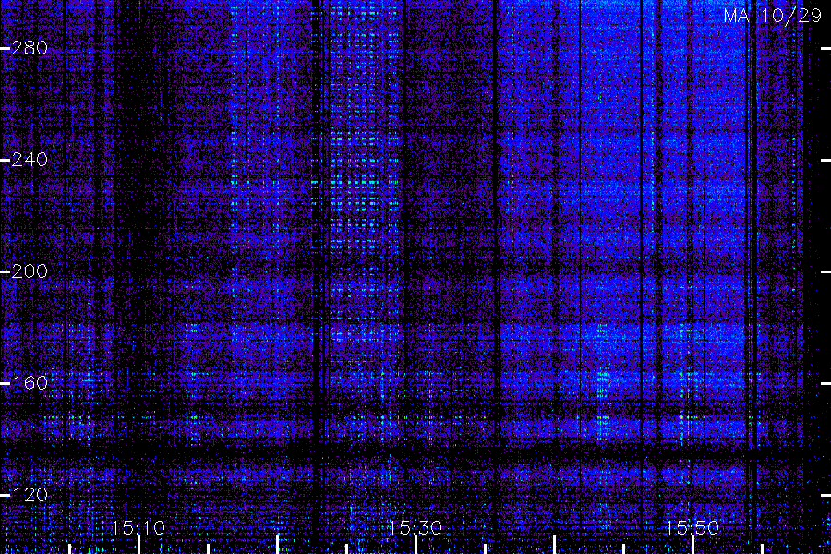Click the 280 frequency axis label
831x554 pixels.
coord(30,48)
